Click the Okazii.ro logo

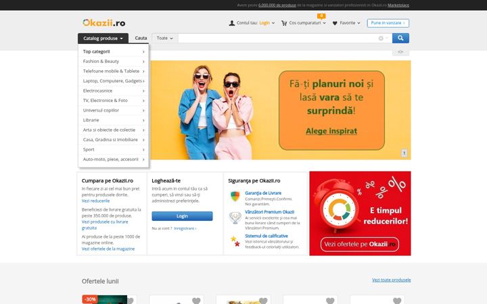(x=103, y=23)
